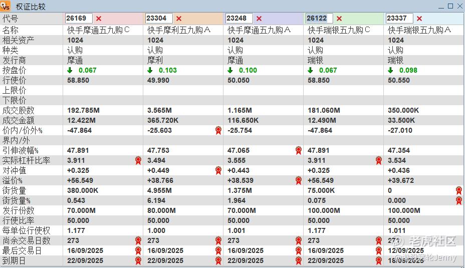The width and height of the screenshot is (465, 268).
Task: Click badge beside 22/09/2025 in 23248 column
Action: pos(299,261)
